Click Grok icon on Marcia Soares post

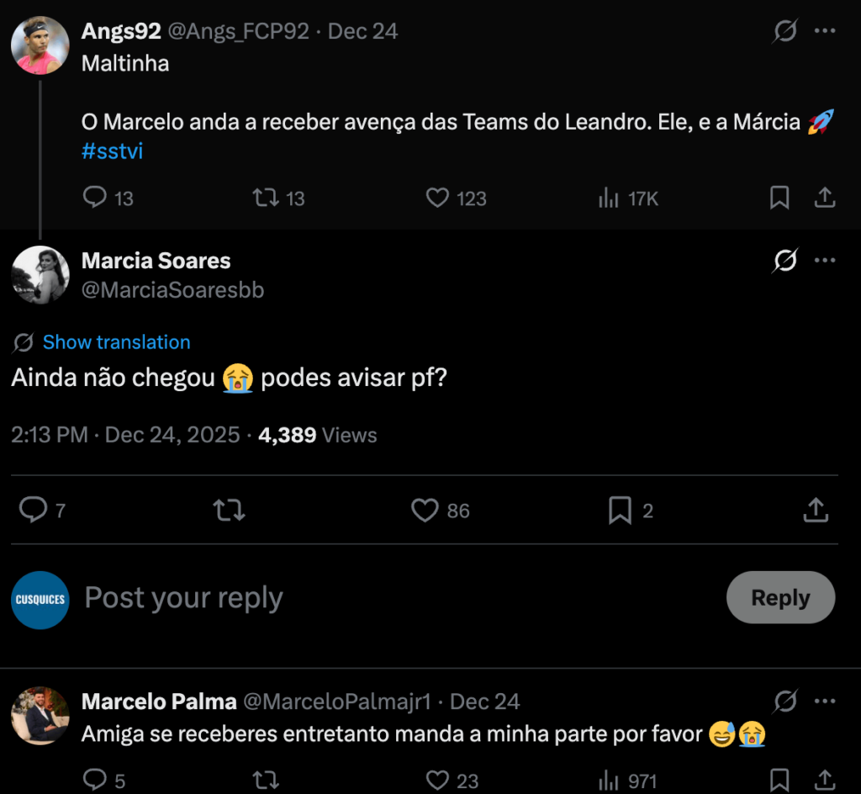[784, 262]
